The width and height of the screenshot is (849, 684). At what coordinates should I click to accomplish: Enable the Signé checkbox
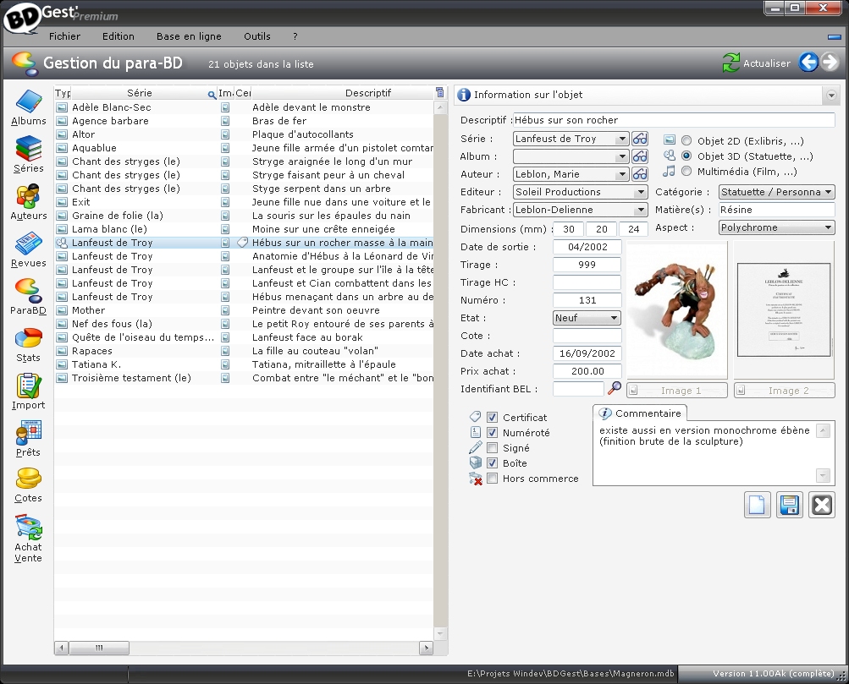tap(492, 448)
